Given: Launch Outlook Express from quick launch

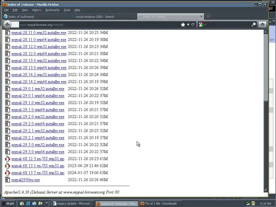Looking at the screenshot, I should click(x=34, y=203).
